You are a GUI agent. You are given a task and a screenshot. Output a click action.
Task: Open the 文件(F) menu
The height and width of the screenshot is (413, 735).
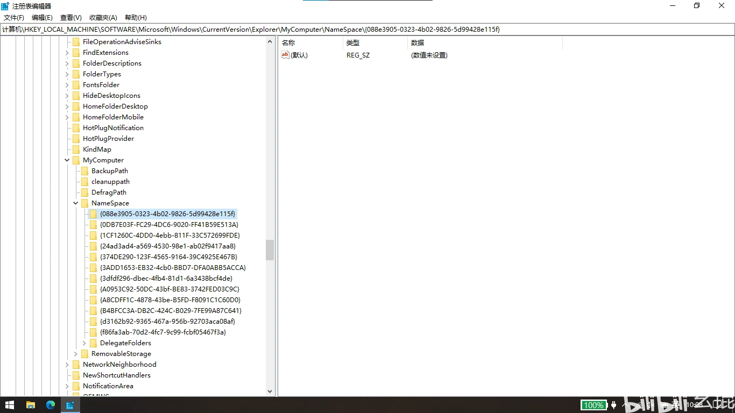pos(14,18)
